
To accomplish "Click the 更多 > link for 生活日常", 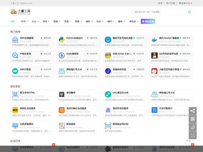I will (x=189, y=141).
